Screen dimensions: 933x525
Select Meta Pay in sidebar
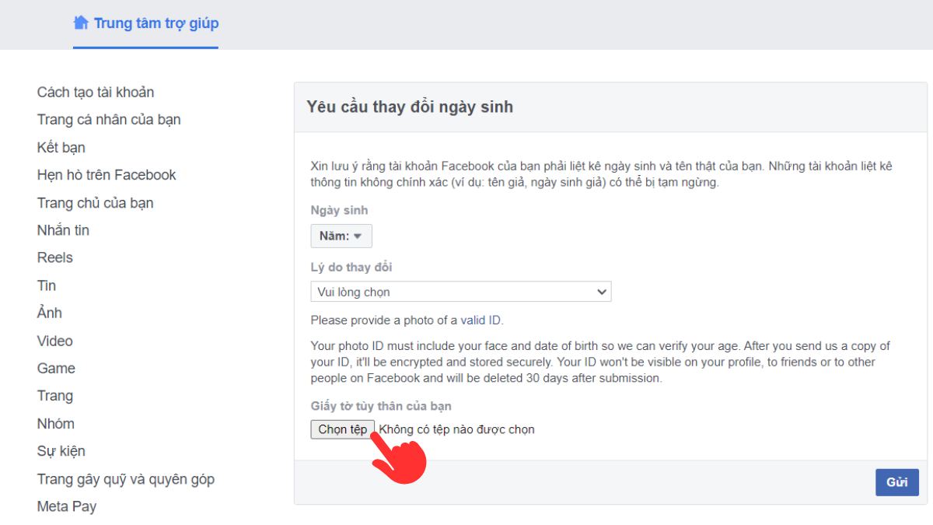coord(67,506)
